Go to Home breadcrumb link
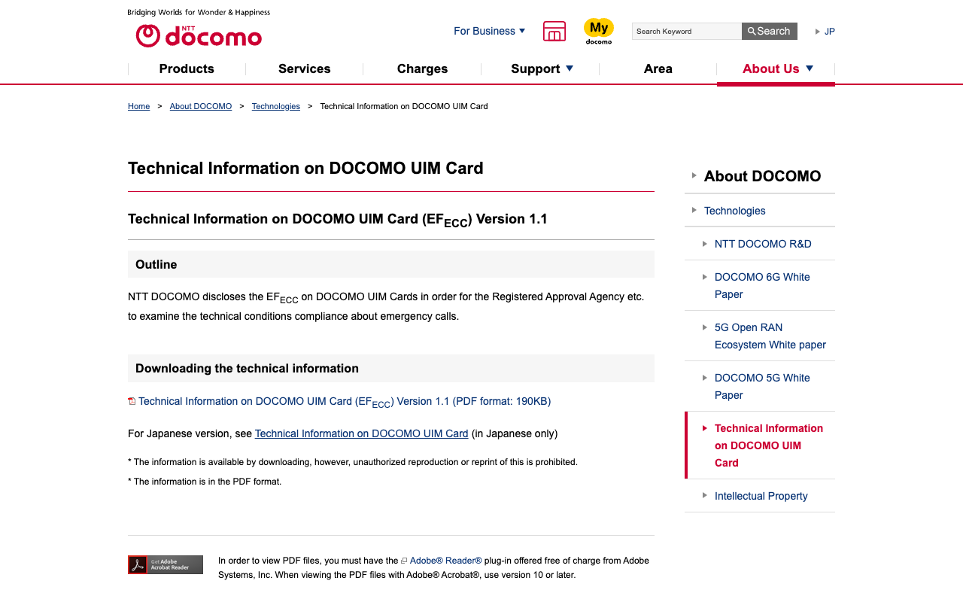Screen dimensions: 963x602 tap(139, 106)
